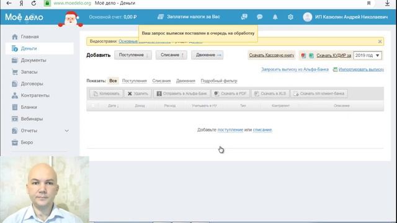Viewport: 397px width, 223px height.
Task: Go back with the browser back arrow
Action: (9, 3)
